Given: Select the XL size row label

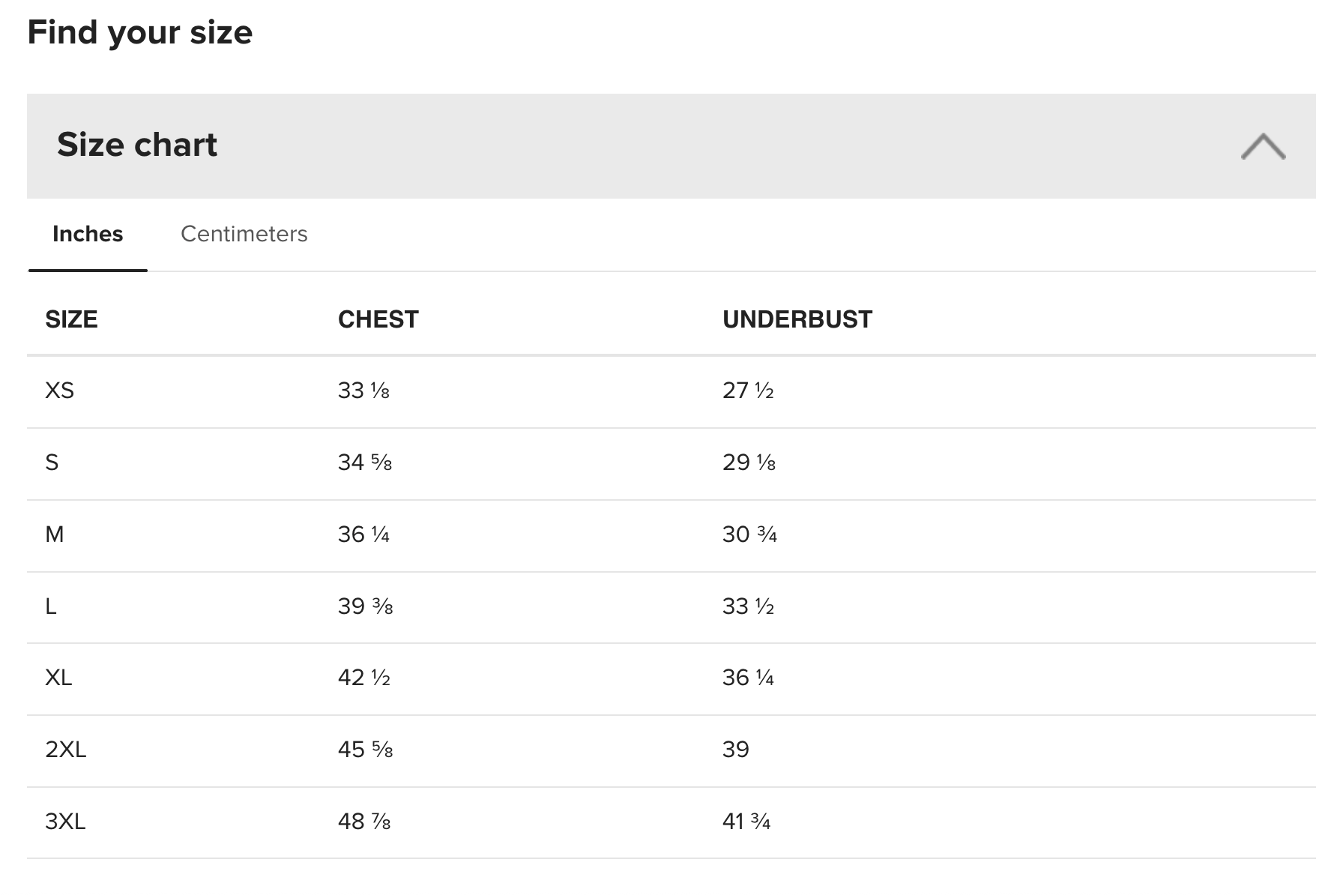Looking at the screenshot, I should (58, 678).
